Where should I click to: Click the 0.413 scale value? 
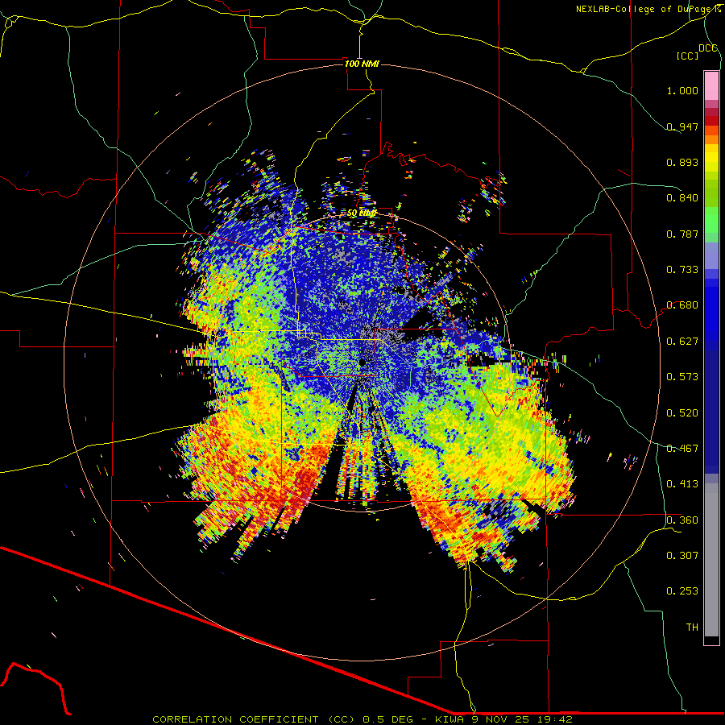682,484
